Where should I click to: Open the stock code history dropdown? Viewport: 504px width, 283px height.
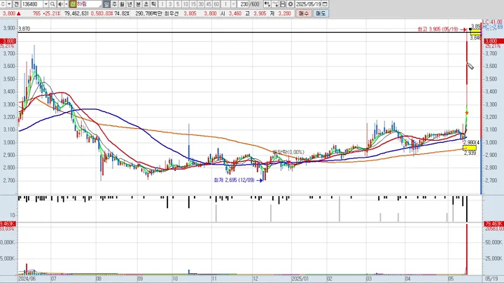tap(46, 4)
